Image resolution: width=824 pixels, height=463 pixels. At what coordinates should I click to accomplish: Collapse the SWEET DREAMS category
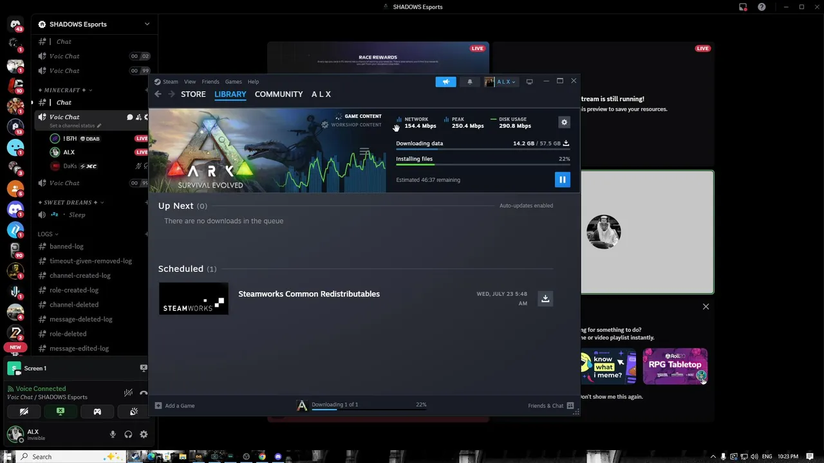71,203
